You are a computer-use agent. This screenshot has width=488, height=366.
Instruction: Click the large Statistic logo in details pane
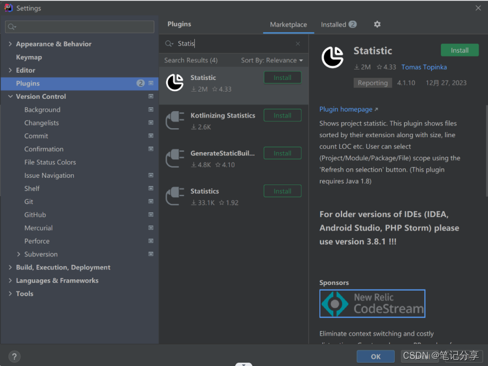[x=333, y=57]
